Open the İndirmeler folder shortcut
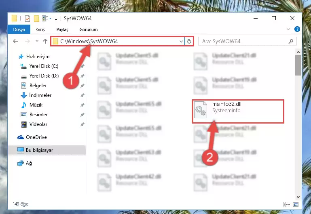Viewport: 311px width, 214px height. [36, 95]
